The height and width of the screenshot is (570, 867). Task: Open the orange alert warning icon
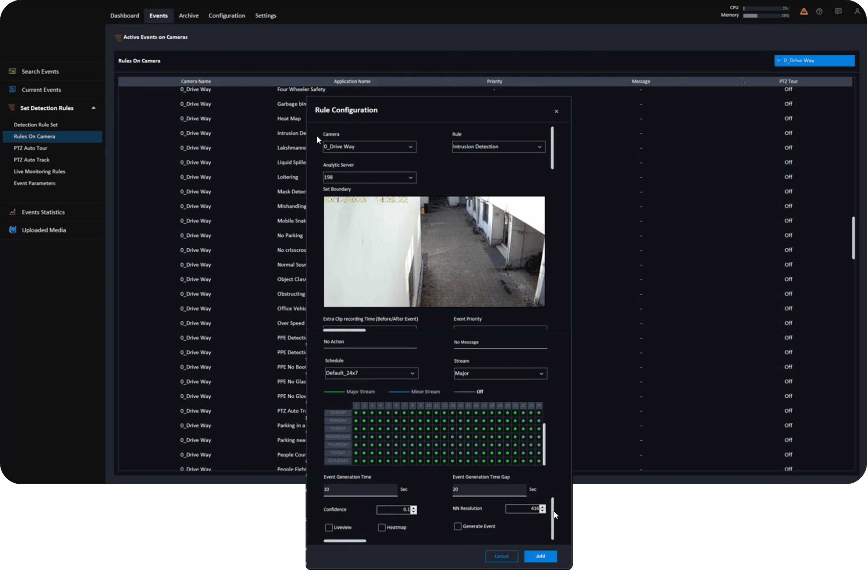coord(804,12)
